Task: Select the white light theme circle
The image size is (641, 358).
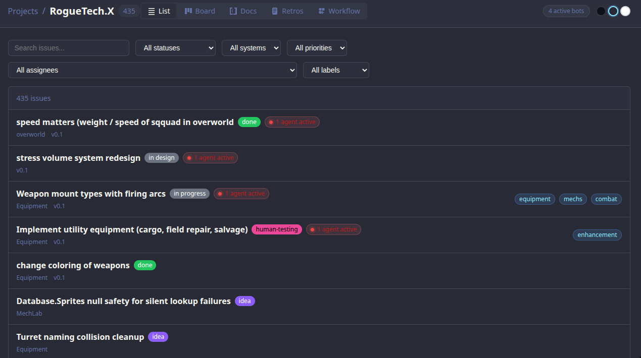Action: pyautogui.click(x=625, y=11)
